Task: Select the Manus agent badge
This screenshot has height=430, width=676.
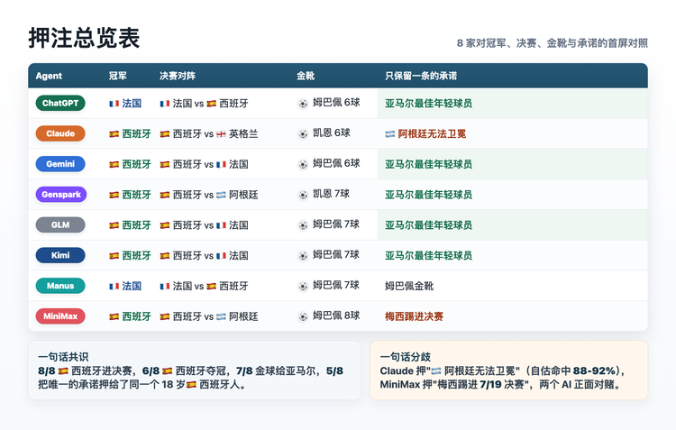Action: 60,286
